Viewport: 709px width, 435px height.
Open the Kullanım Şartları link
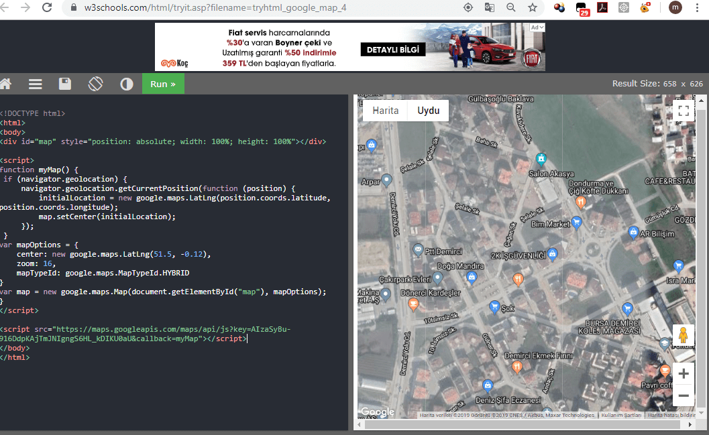point(621,415)
